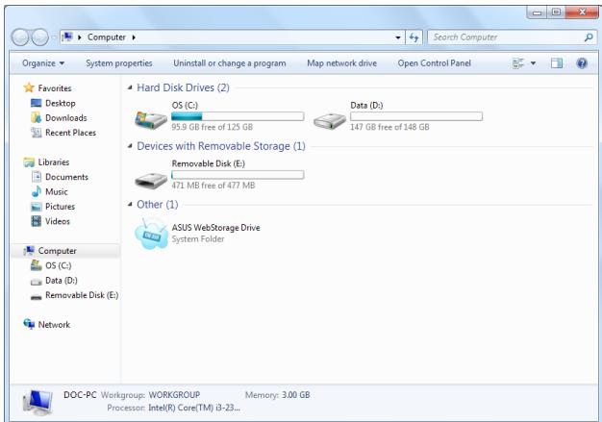Viewport: 602px width, 422px height.
Task: Open the view options dropdown arrow
Action: (533, 62)
